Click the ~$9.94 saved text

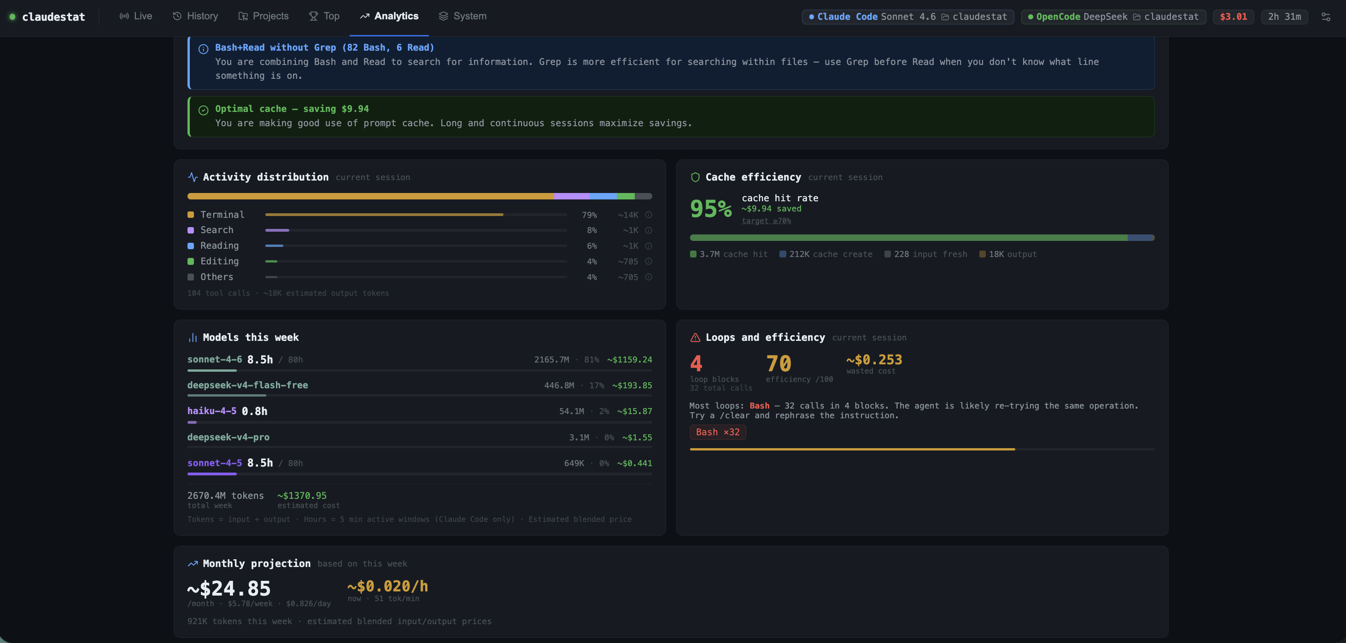(771, 209)
